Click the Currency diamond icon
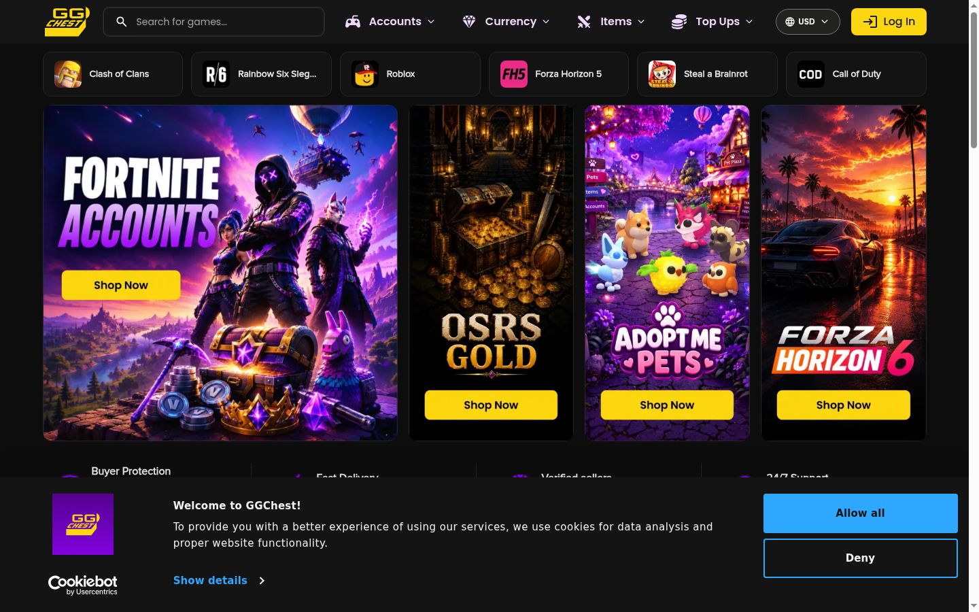Viewport: 979px width, 612px height. click(469, 22)
